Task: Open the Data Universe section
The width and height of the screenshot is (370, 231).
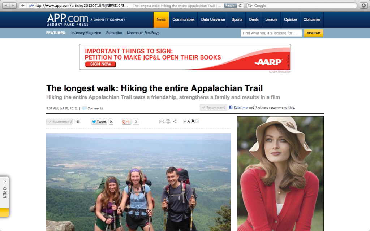Action: 213,19
